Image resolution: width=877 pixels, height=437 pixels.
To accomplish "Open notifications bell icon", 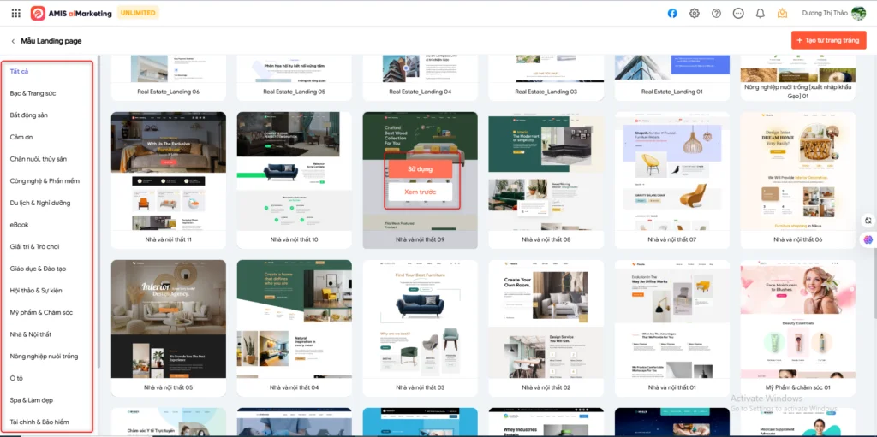I will [x=760, y=14].
